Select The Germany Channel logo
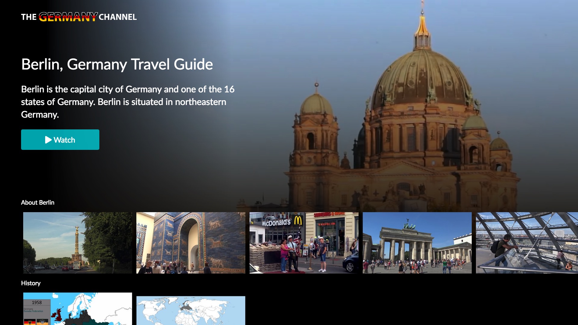The width and height of the screenshot is (578, 325). pos(79,17)
